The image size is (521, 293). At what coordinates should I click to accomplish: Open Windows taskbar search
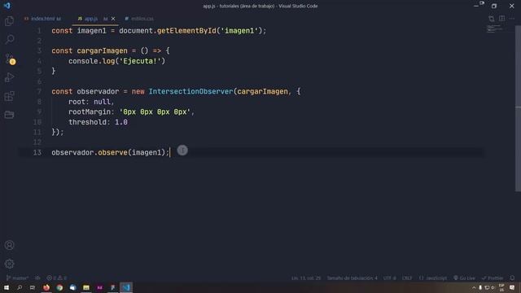point(20,287)
